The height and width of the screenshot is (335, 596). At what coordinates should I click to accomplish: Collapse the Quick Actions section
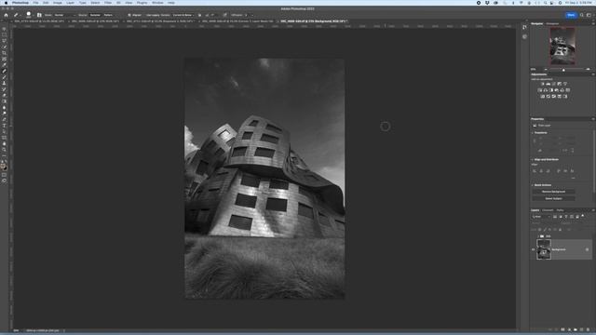coord(533,185)
